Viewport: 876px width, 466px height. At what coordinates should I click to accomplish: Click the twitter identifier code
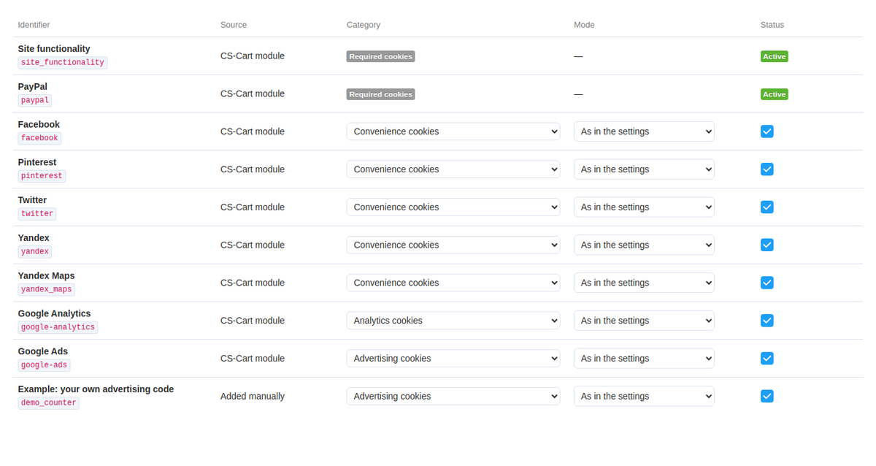[x=37, y=214]
